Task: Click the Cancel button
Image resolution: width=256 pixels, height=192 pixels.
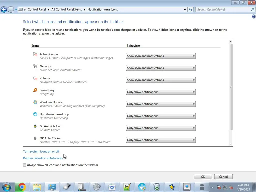Action: tap(223, 177)
